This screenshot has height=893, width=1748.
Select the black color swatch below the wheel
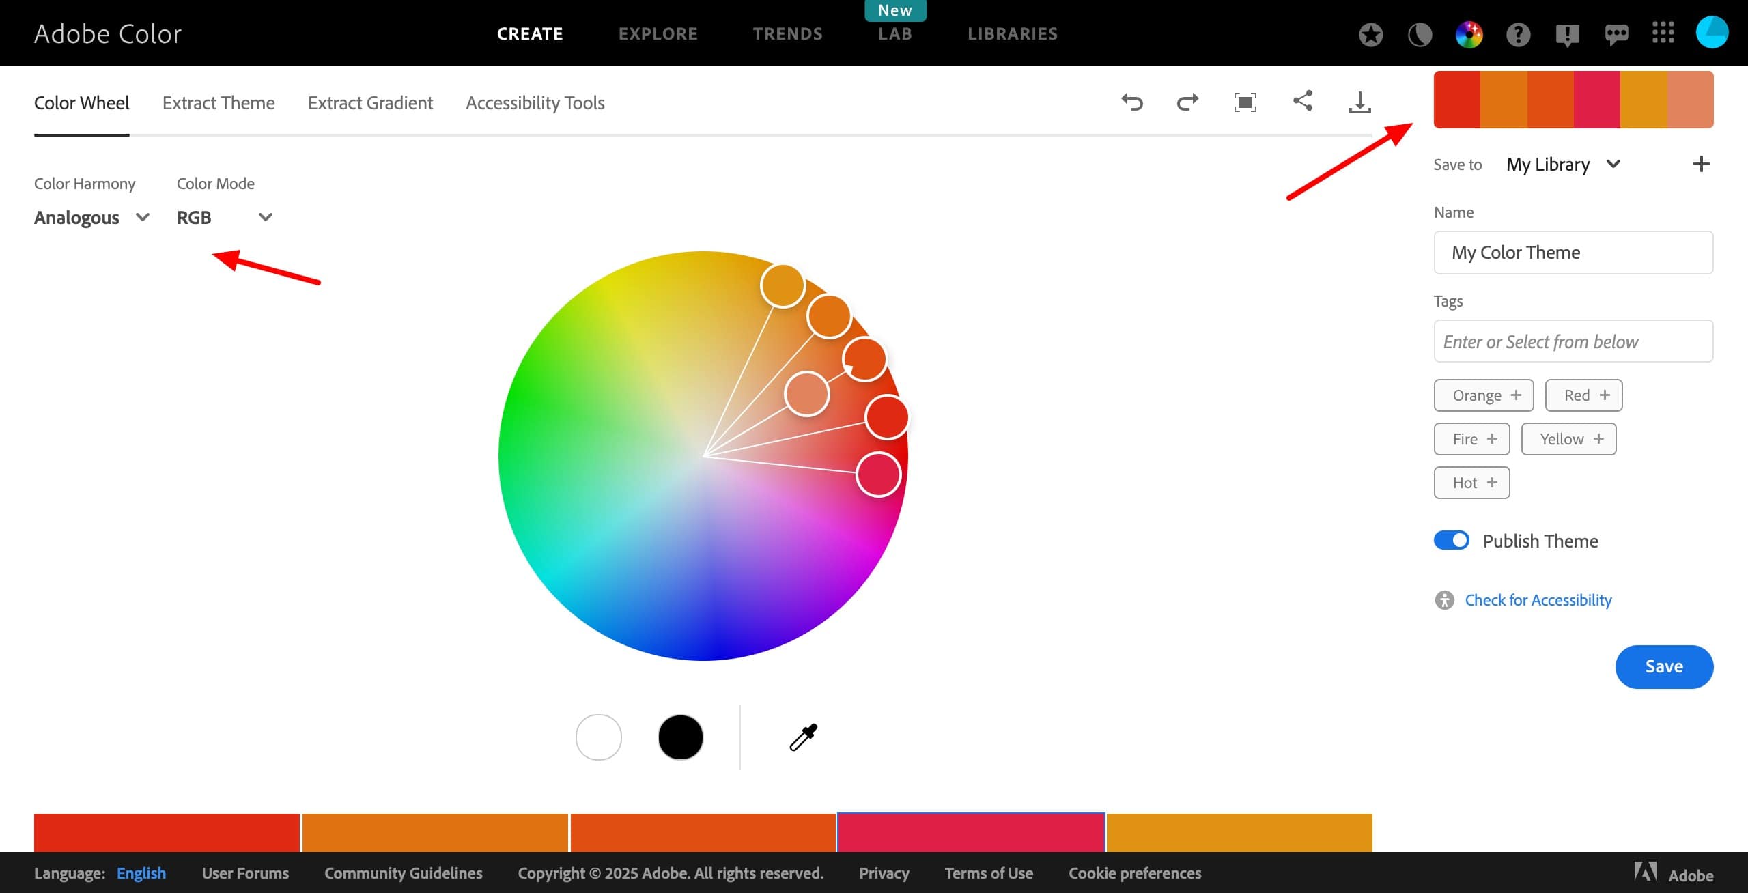pos(680,737)
